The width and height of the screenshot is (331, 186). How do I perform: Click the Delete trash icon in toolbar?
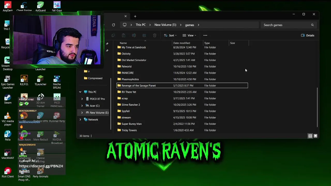[155, 35]
